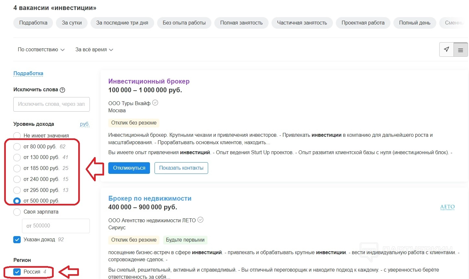
Task: Click the Исключить слова input field
Action: click(51, 104)
